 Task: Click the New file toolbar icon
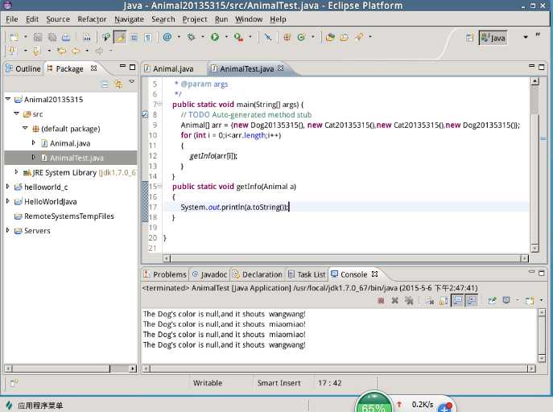pyautogui.click(x=14, y=37)
